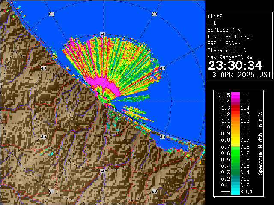This screenshot has height=205, width=274.
Task: Click the '0.5' label in legend's right column
Action: pos(245,166)
